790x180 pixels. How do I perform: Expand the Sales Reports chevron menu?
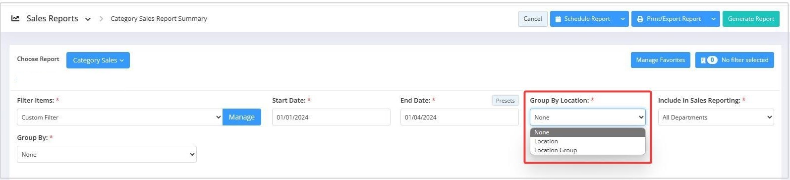(88, 19)
